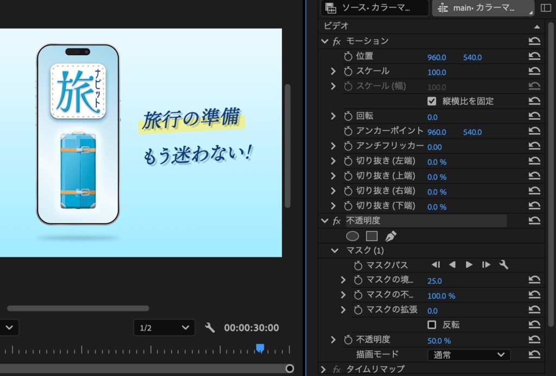556x376 pixels.
Task: Uncheck 縦横比を固定 checkbox
Action: point(432,101)
